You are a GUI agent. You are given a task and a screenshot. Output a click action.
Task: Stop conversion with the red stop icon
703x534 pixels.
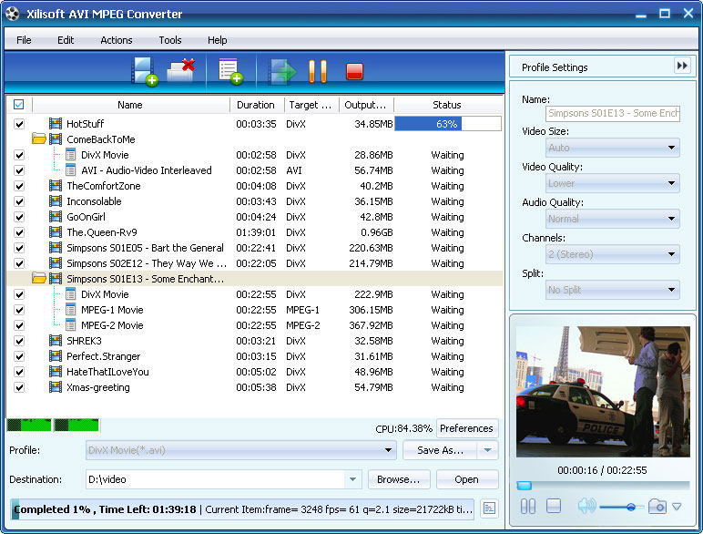pyautogui.click(x=354, y=71)
